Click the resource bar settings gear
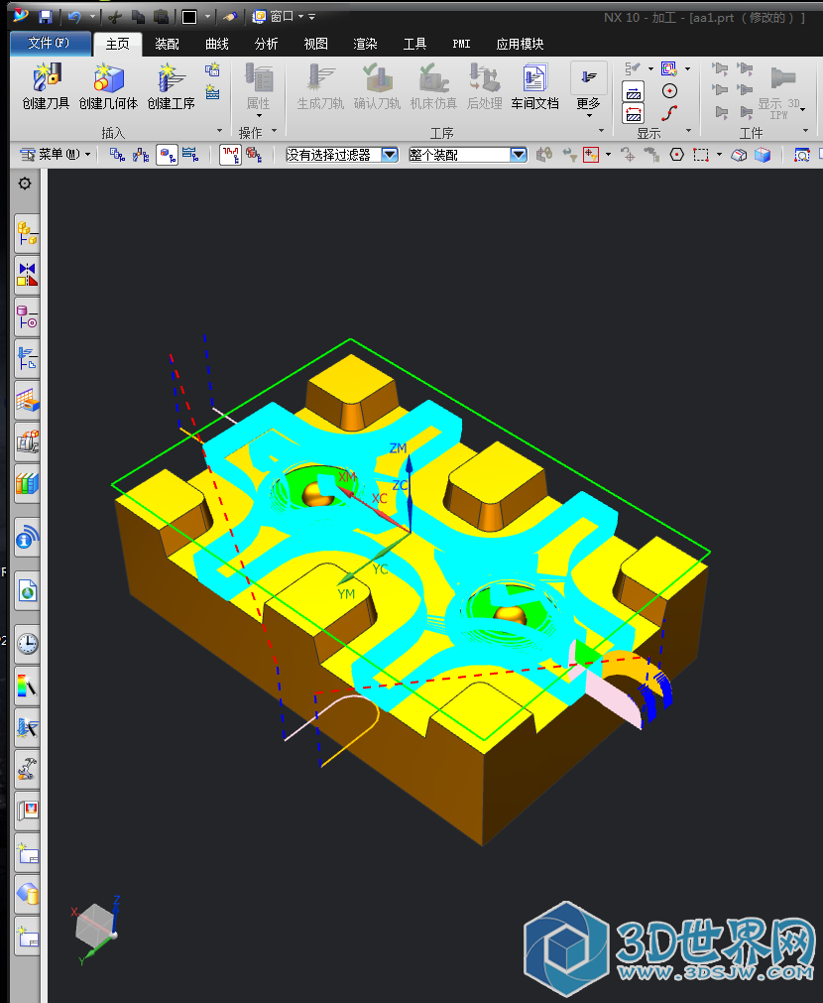Screen dimensions: 823x1003 25,184
